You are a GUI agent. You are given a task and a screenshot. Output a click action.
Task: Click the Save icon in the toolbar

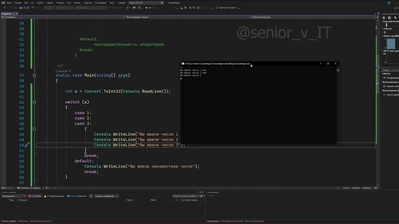(24, 8)
